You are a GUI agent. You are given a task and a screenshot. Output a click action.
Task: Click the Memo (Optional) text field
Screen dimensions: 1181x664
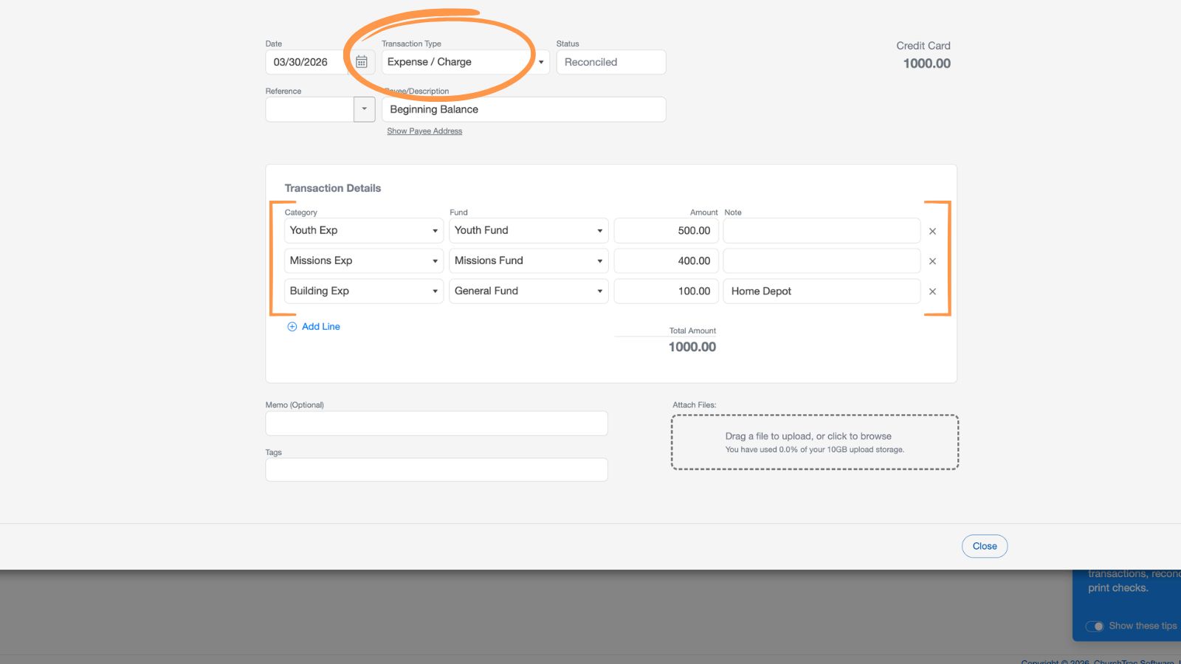coord(436,423)
